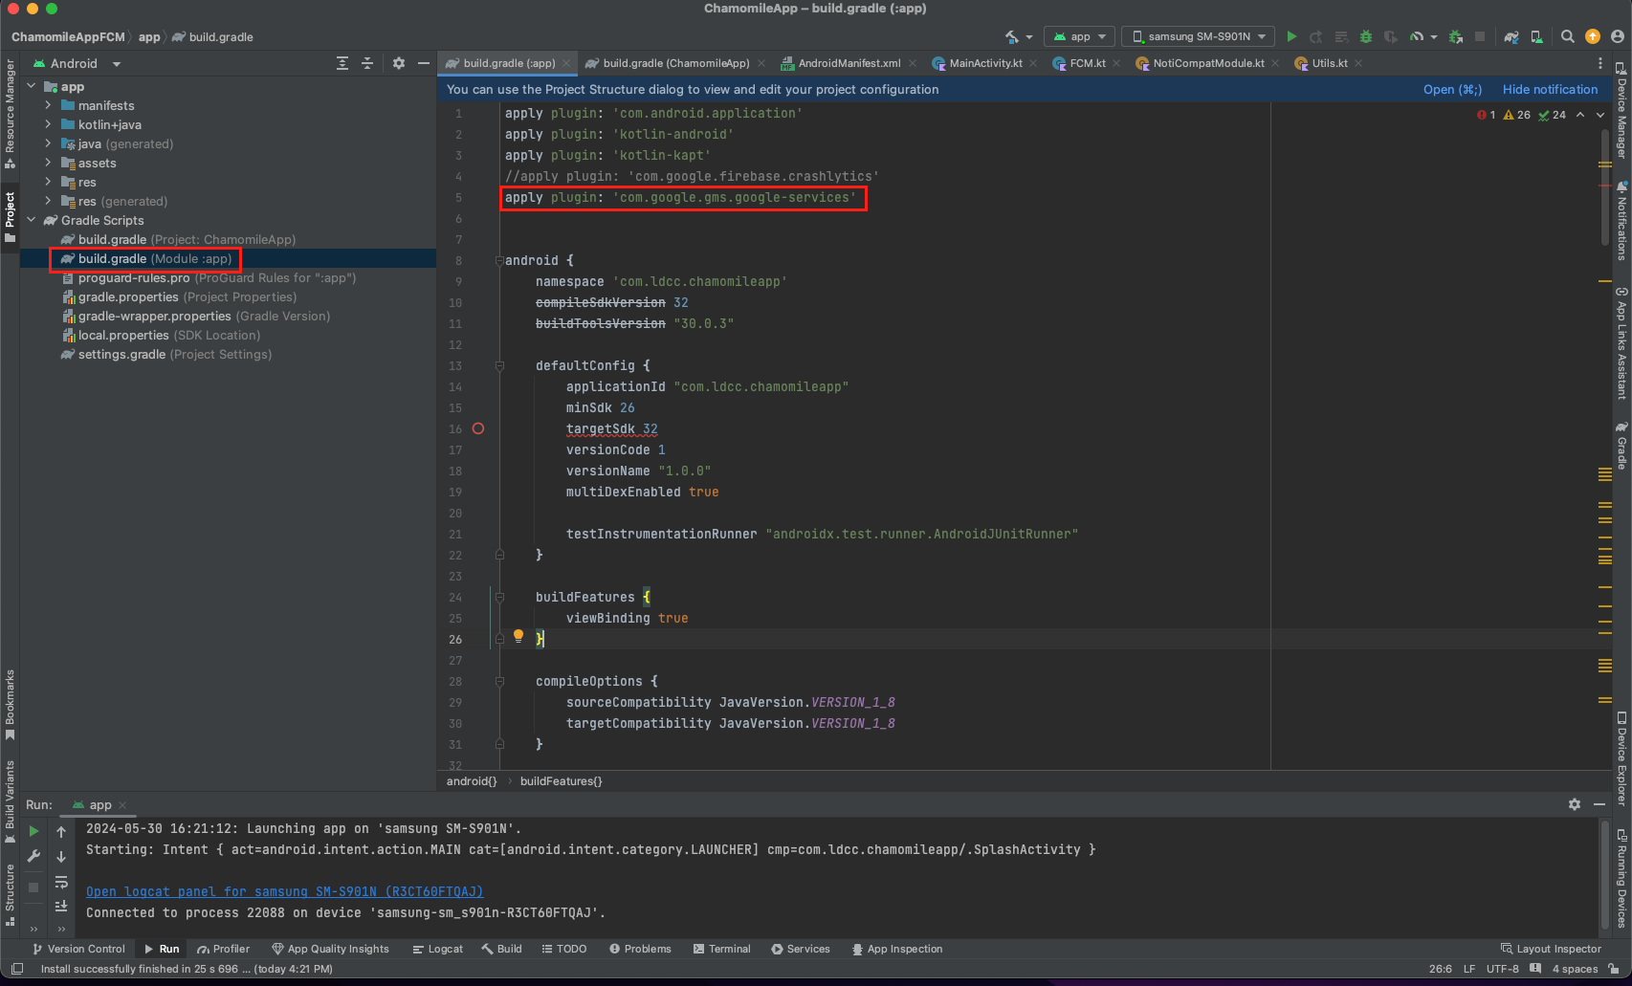Click the Debug app bug icon

[1366, 36]
